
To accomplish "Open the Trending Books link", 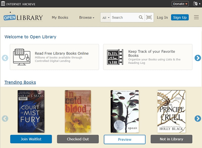I will (x=20, y=82).
